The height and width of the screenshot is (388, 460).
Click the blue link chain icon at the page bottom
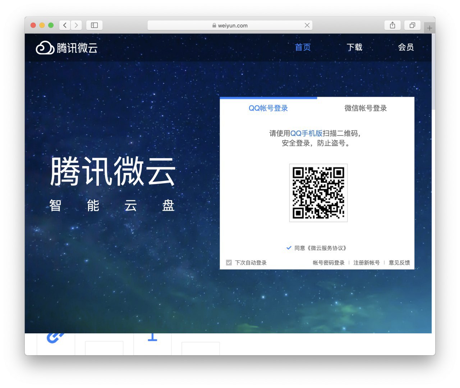click(55, 338)
